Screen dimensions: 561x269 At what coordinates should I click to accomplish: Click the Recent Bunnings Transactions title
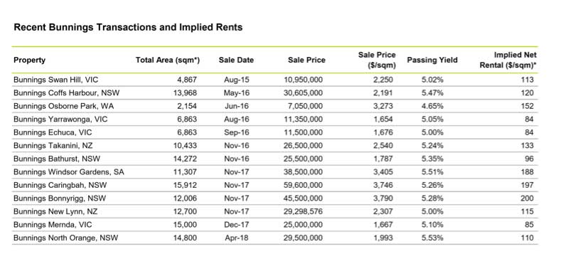coord(128,27)
